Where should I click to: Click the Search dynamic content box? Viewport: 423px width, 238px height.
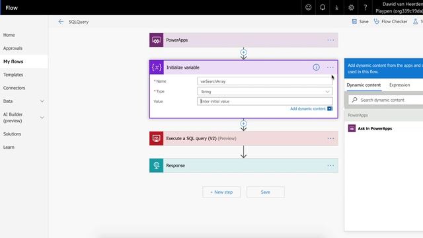[x=386, y=100]
